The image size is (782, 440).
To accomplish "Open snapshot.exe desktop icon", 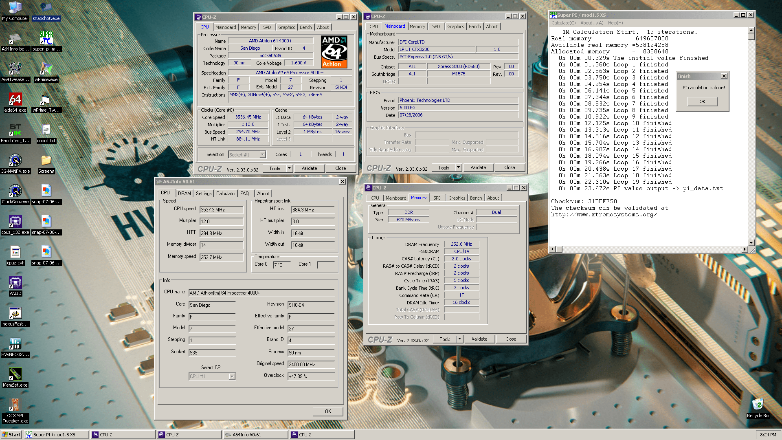I will coord(46,11).
